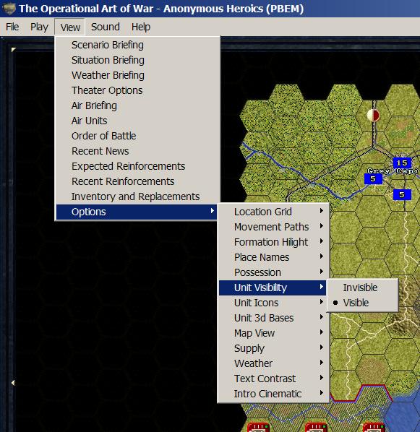The width and height of the screenshot is (420, 432).
Task: Expand the Location Grid submenu
Action: point(273,212)
